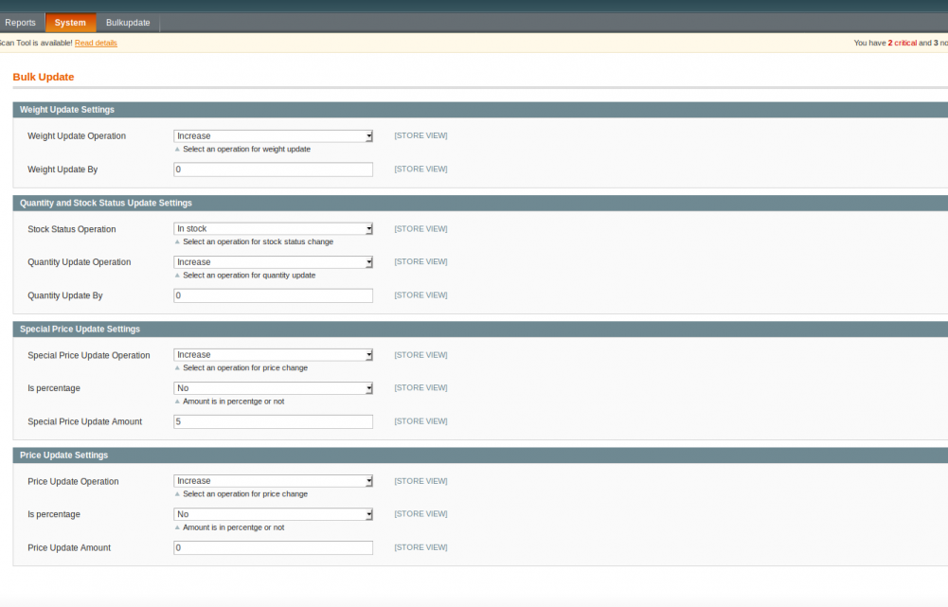
Task: Open the Quantity Update Operation dropdown
Action: tap(273, 261)
